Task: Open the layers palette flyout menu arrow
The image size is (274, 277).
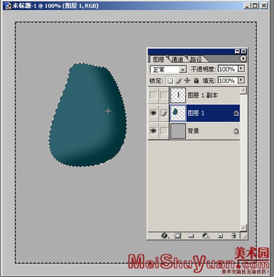Action: tap(243, 59)
